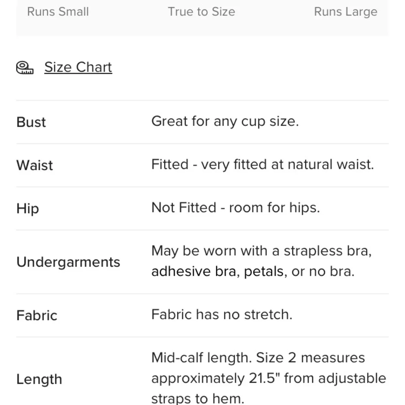Tap the 'May be worn with a strapless bra' line
Viewport: 405px width, 405px height.
coord(261,251)
